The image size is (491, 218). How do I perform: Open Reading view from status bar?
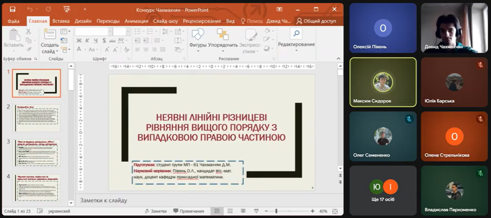(243, 211)
